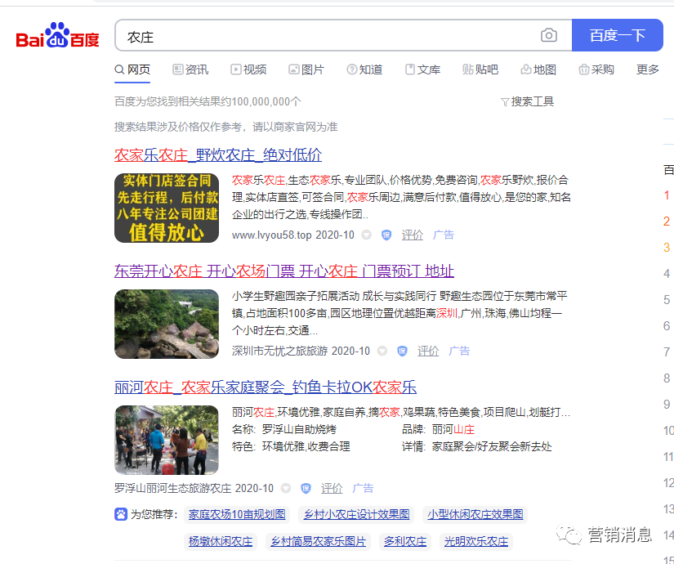Open suggestion 乡村小农庄设计效果图
Screen dimensions: 674x564
(x=357, y=514)
